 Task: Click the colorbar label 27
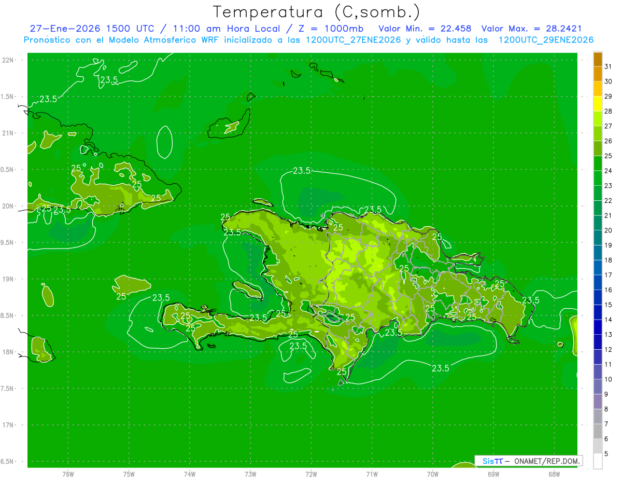click(x=609, y=126)
